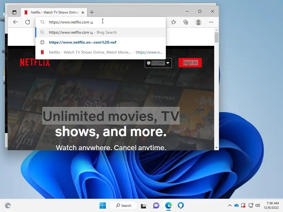Reload the Netflix page
The height and width of the screenshot is (212, 283).
(x=28, y=22)
